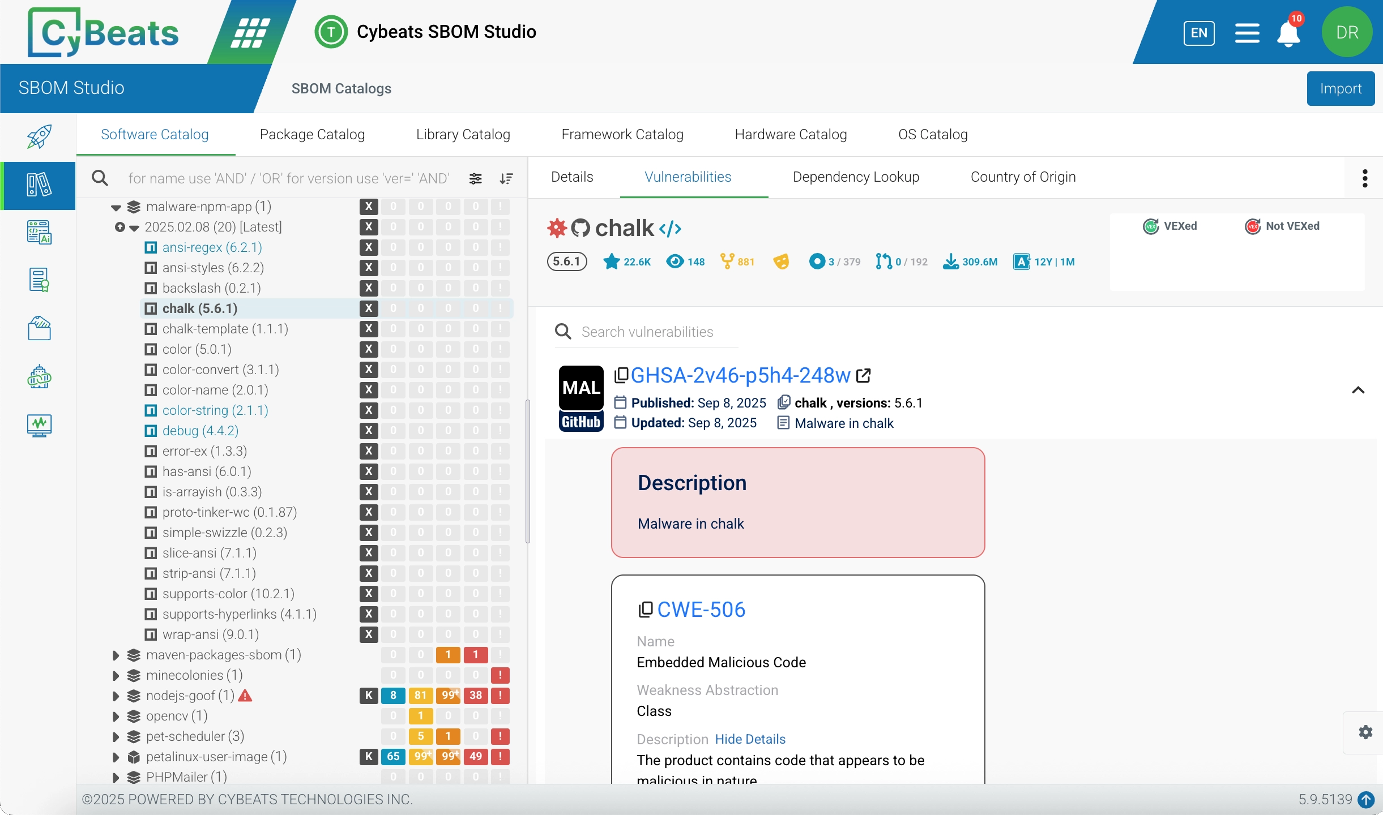1383x815 pixels.
Task: Open the project folder sidebar icon
Action: [39, 328]
